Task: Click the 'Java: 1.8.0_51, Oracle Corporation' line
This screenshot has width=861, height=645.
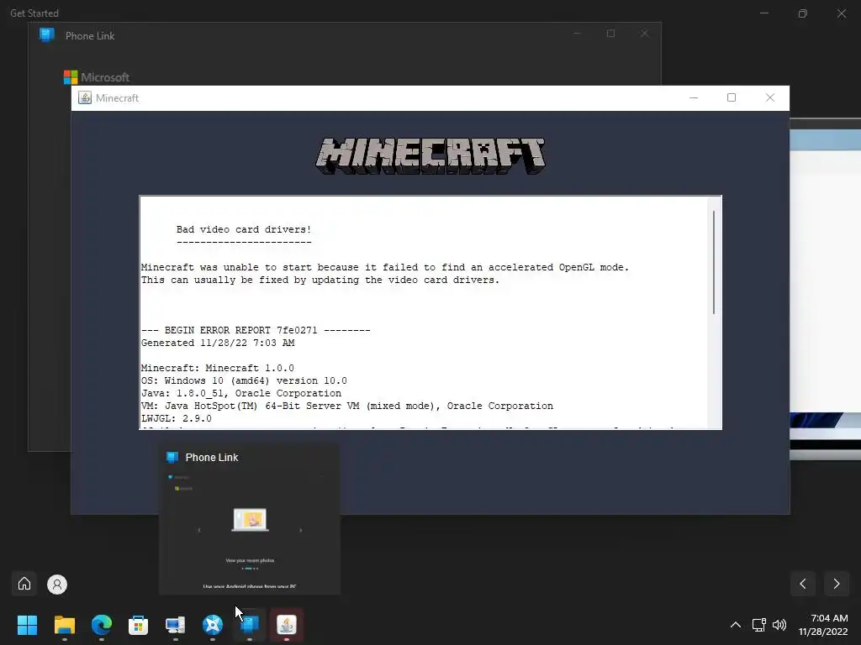Action: (241, 393)
